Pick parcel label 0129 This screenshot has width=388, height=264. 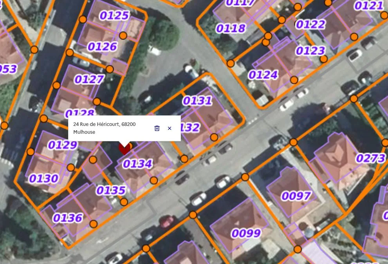point(63,145)
